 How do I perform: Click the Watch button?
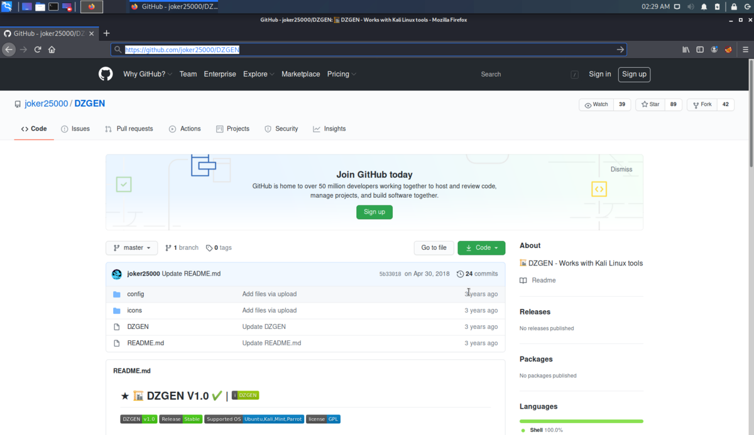coord(596,105)
